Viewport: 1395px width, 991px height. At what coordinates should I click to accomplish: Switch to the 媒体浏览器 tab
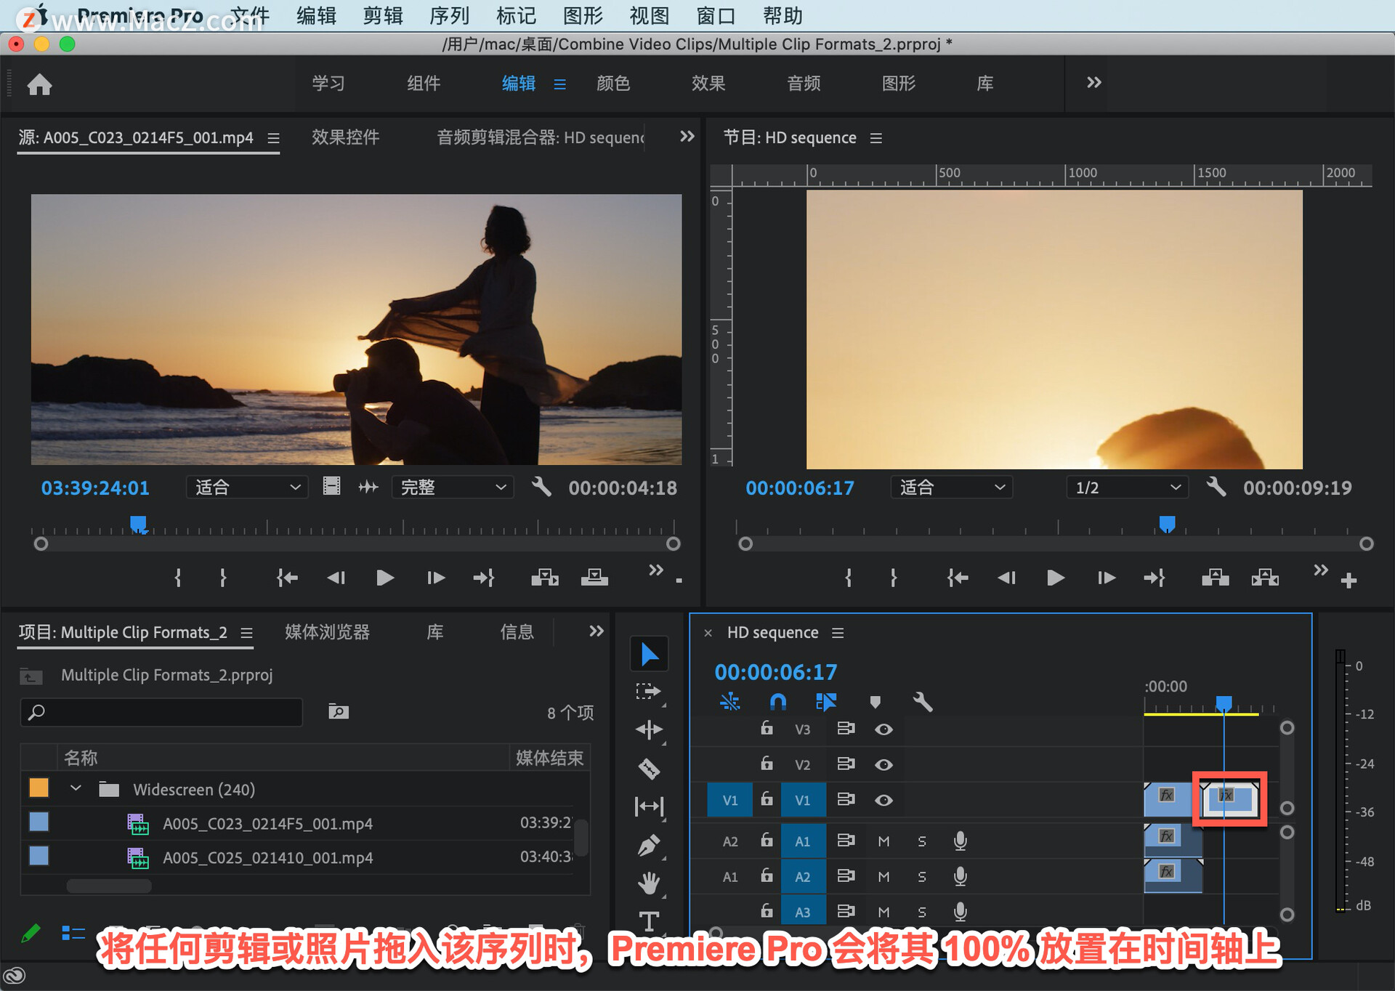(327, 632)
